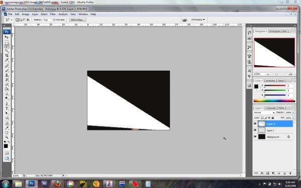Hide the Background layer eye icon
The image size is (301, 188).
coord(255,137)
